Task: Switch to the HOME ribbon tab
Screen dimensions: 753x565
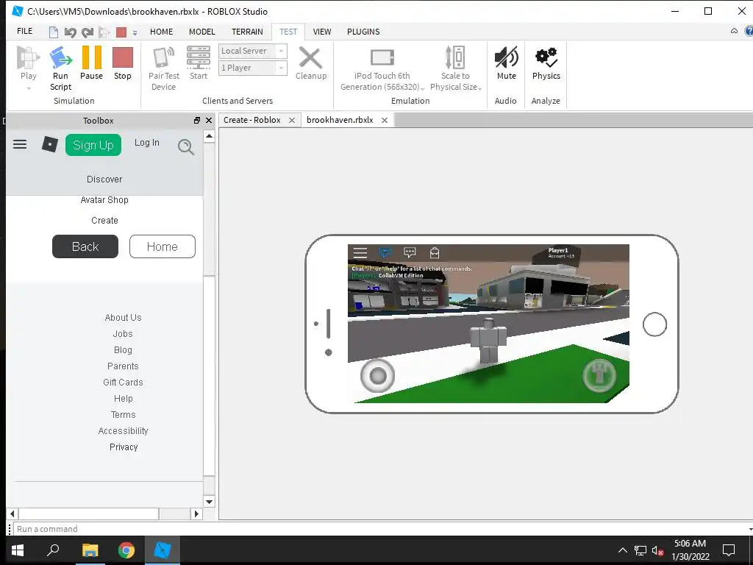Action: tap(161, 32)
